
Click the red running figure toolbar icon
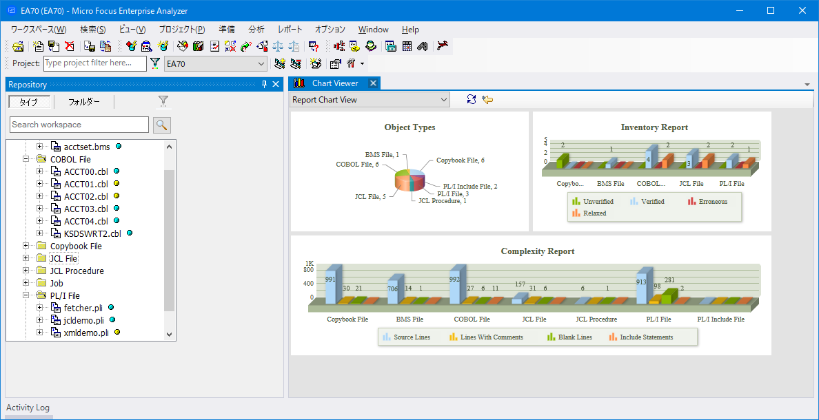pos(442,46)
